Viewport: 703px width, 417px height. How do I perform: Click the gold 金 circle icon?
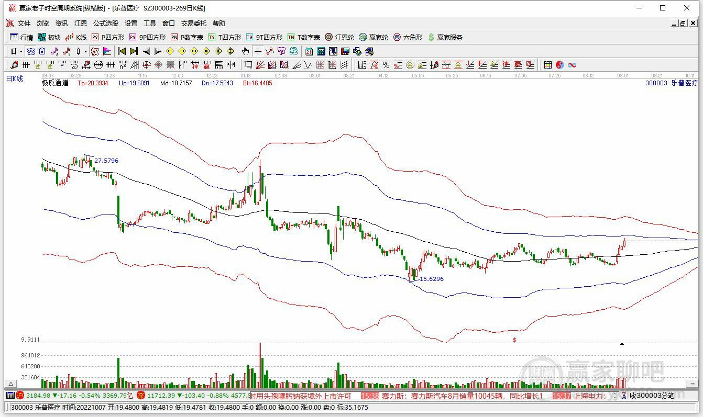[x=410, y=65]
